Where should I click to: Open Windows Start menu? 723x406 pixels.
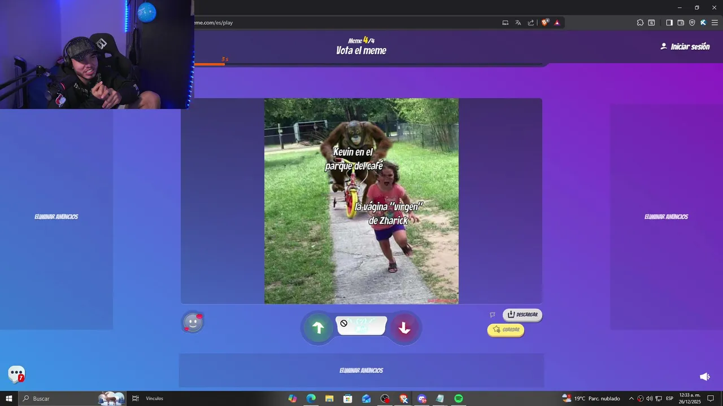click(x=8, y=399)
